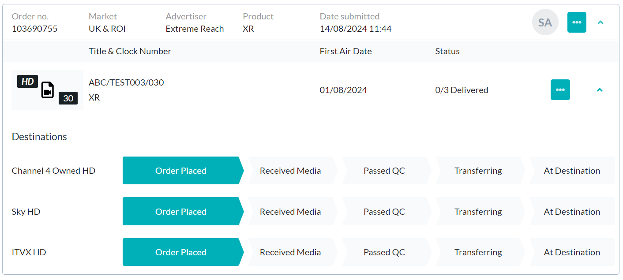Viewport: 623px width, 280px height.
Task: Collapse the ABC/TEST003/030 row details
Action: pyautogui.click(x=600, y=90)
